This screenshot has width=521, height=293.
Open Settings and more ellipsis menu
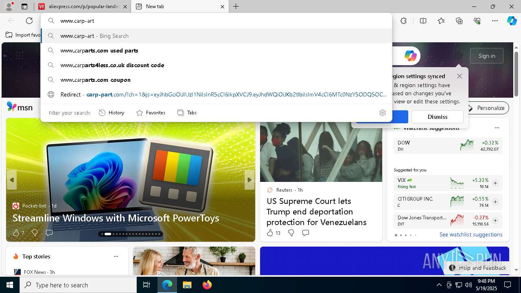pos(495,21)
